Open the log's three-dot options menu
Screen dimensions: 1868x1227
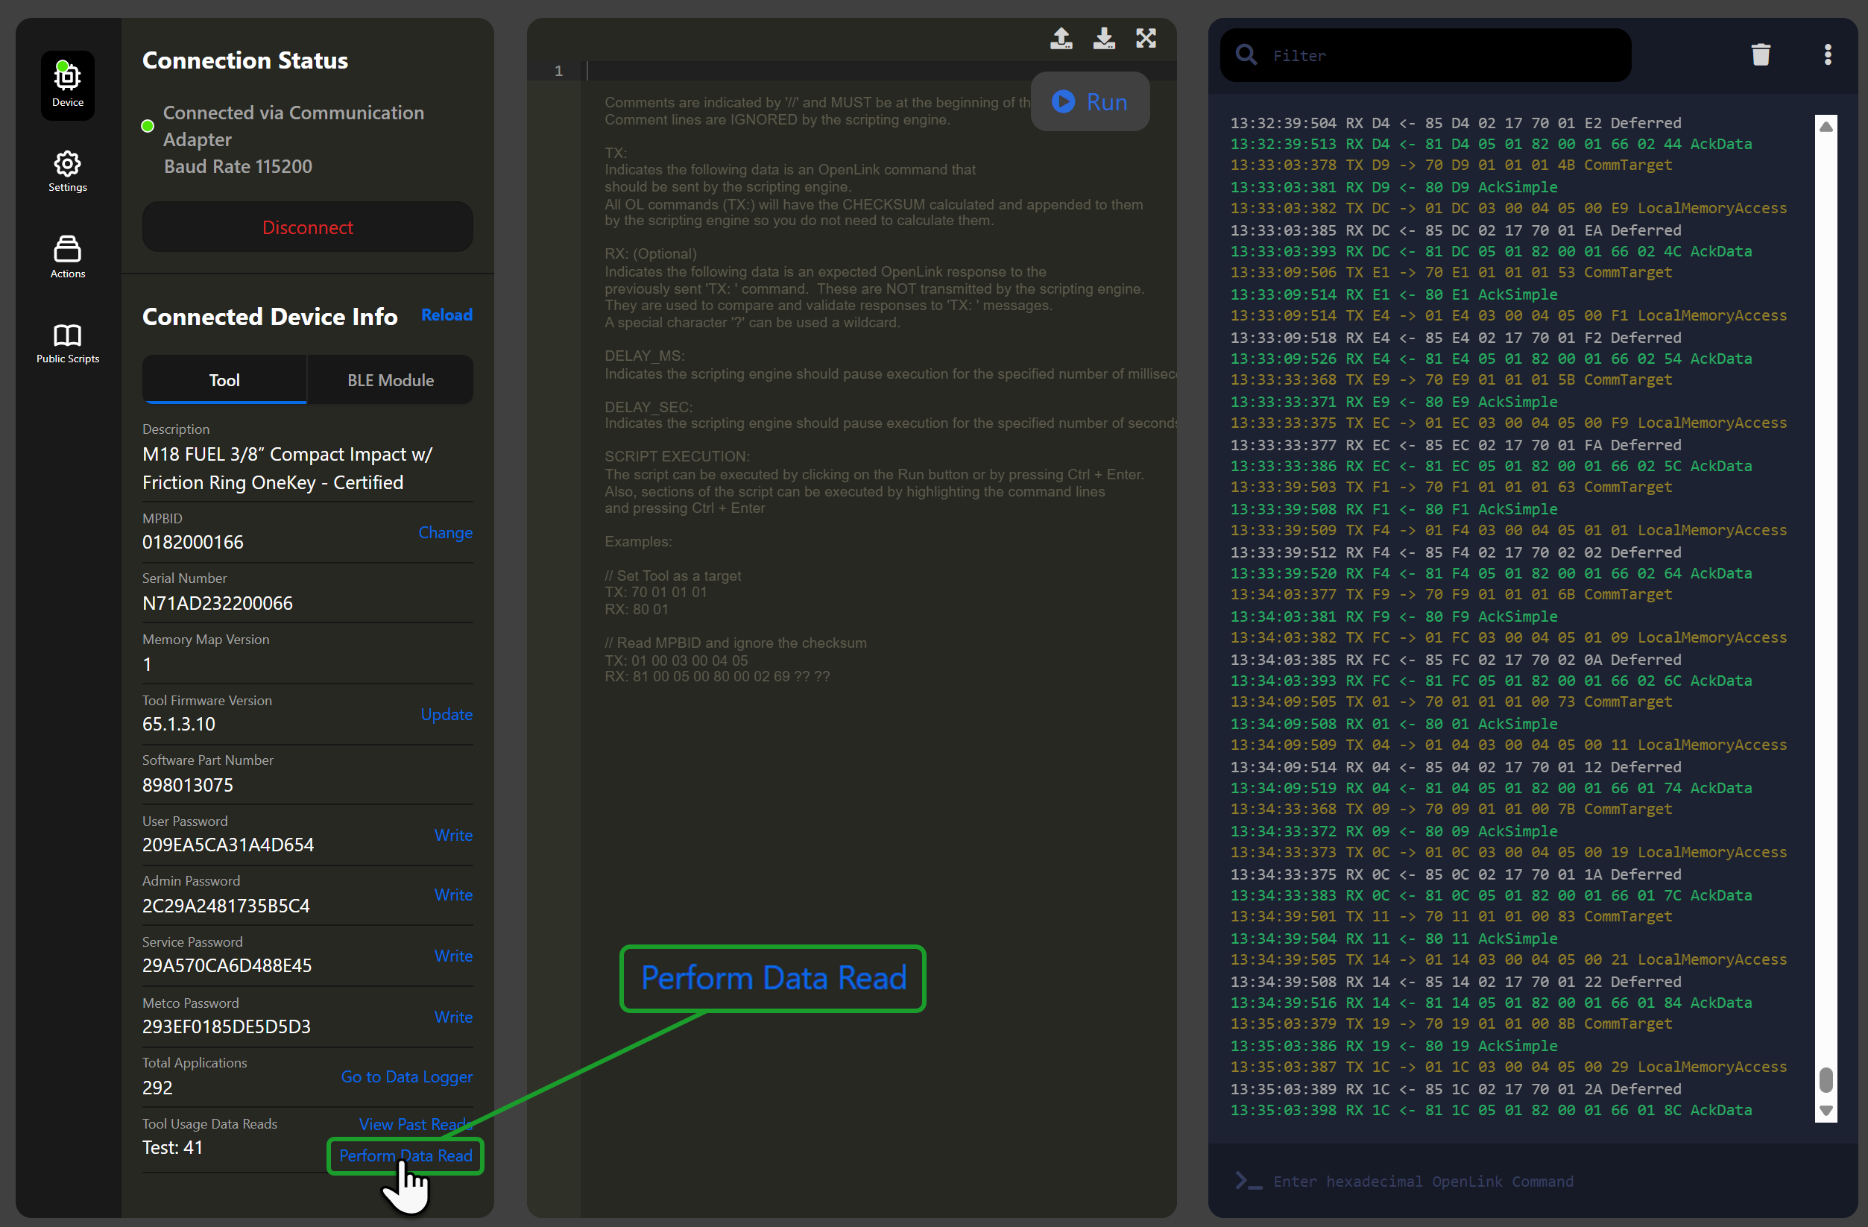(1827, 54)
